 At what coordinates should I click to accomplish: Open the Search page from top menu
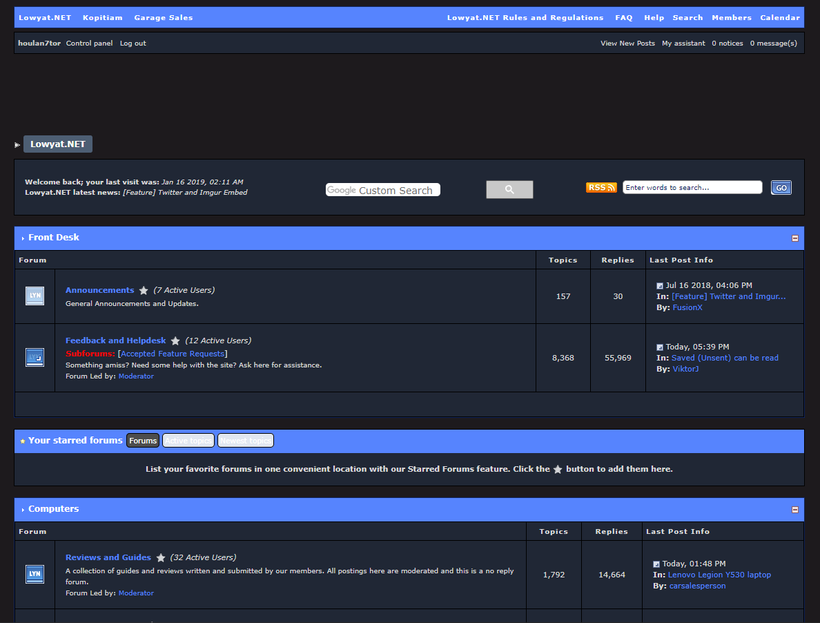[x=687, y=17]
